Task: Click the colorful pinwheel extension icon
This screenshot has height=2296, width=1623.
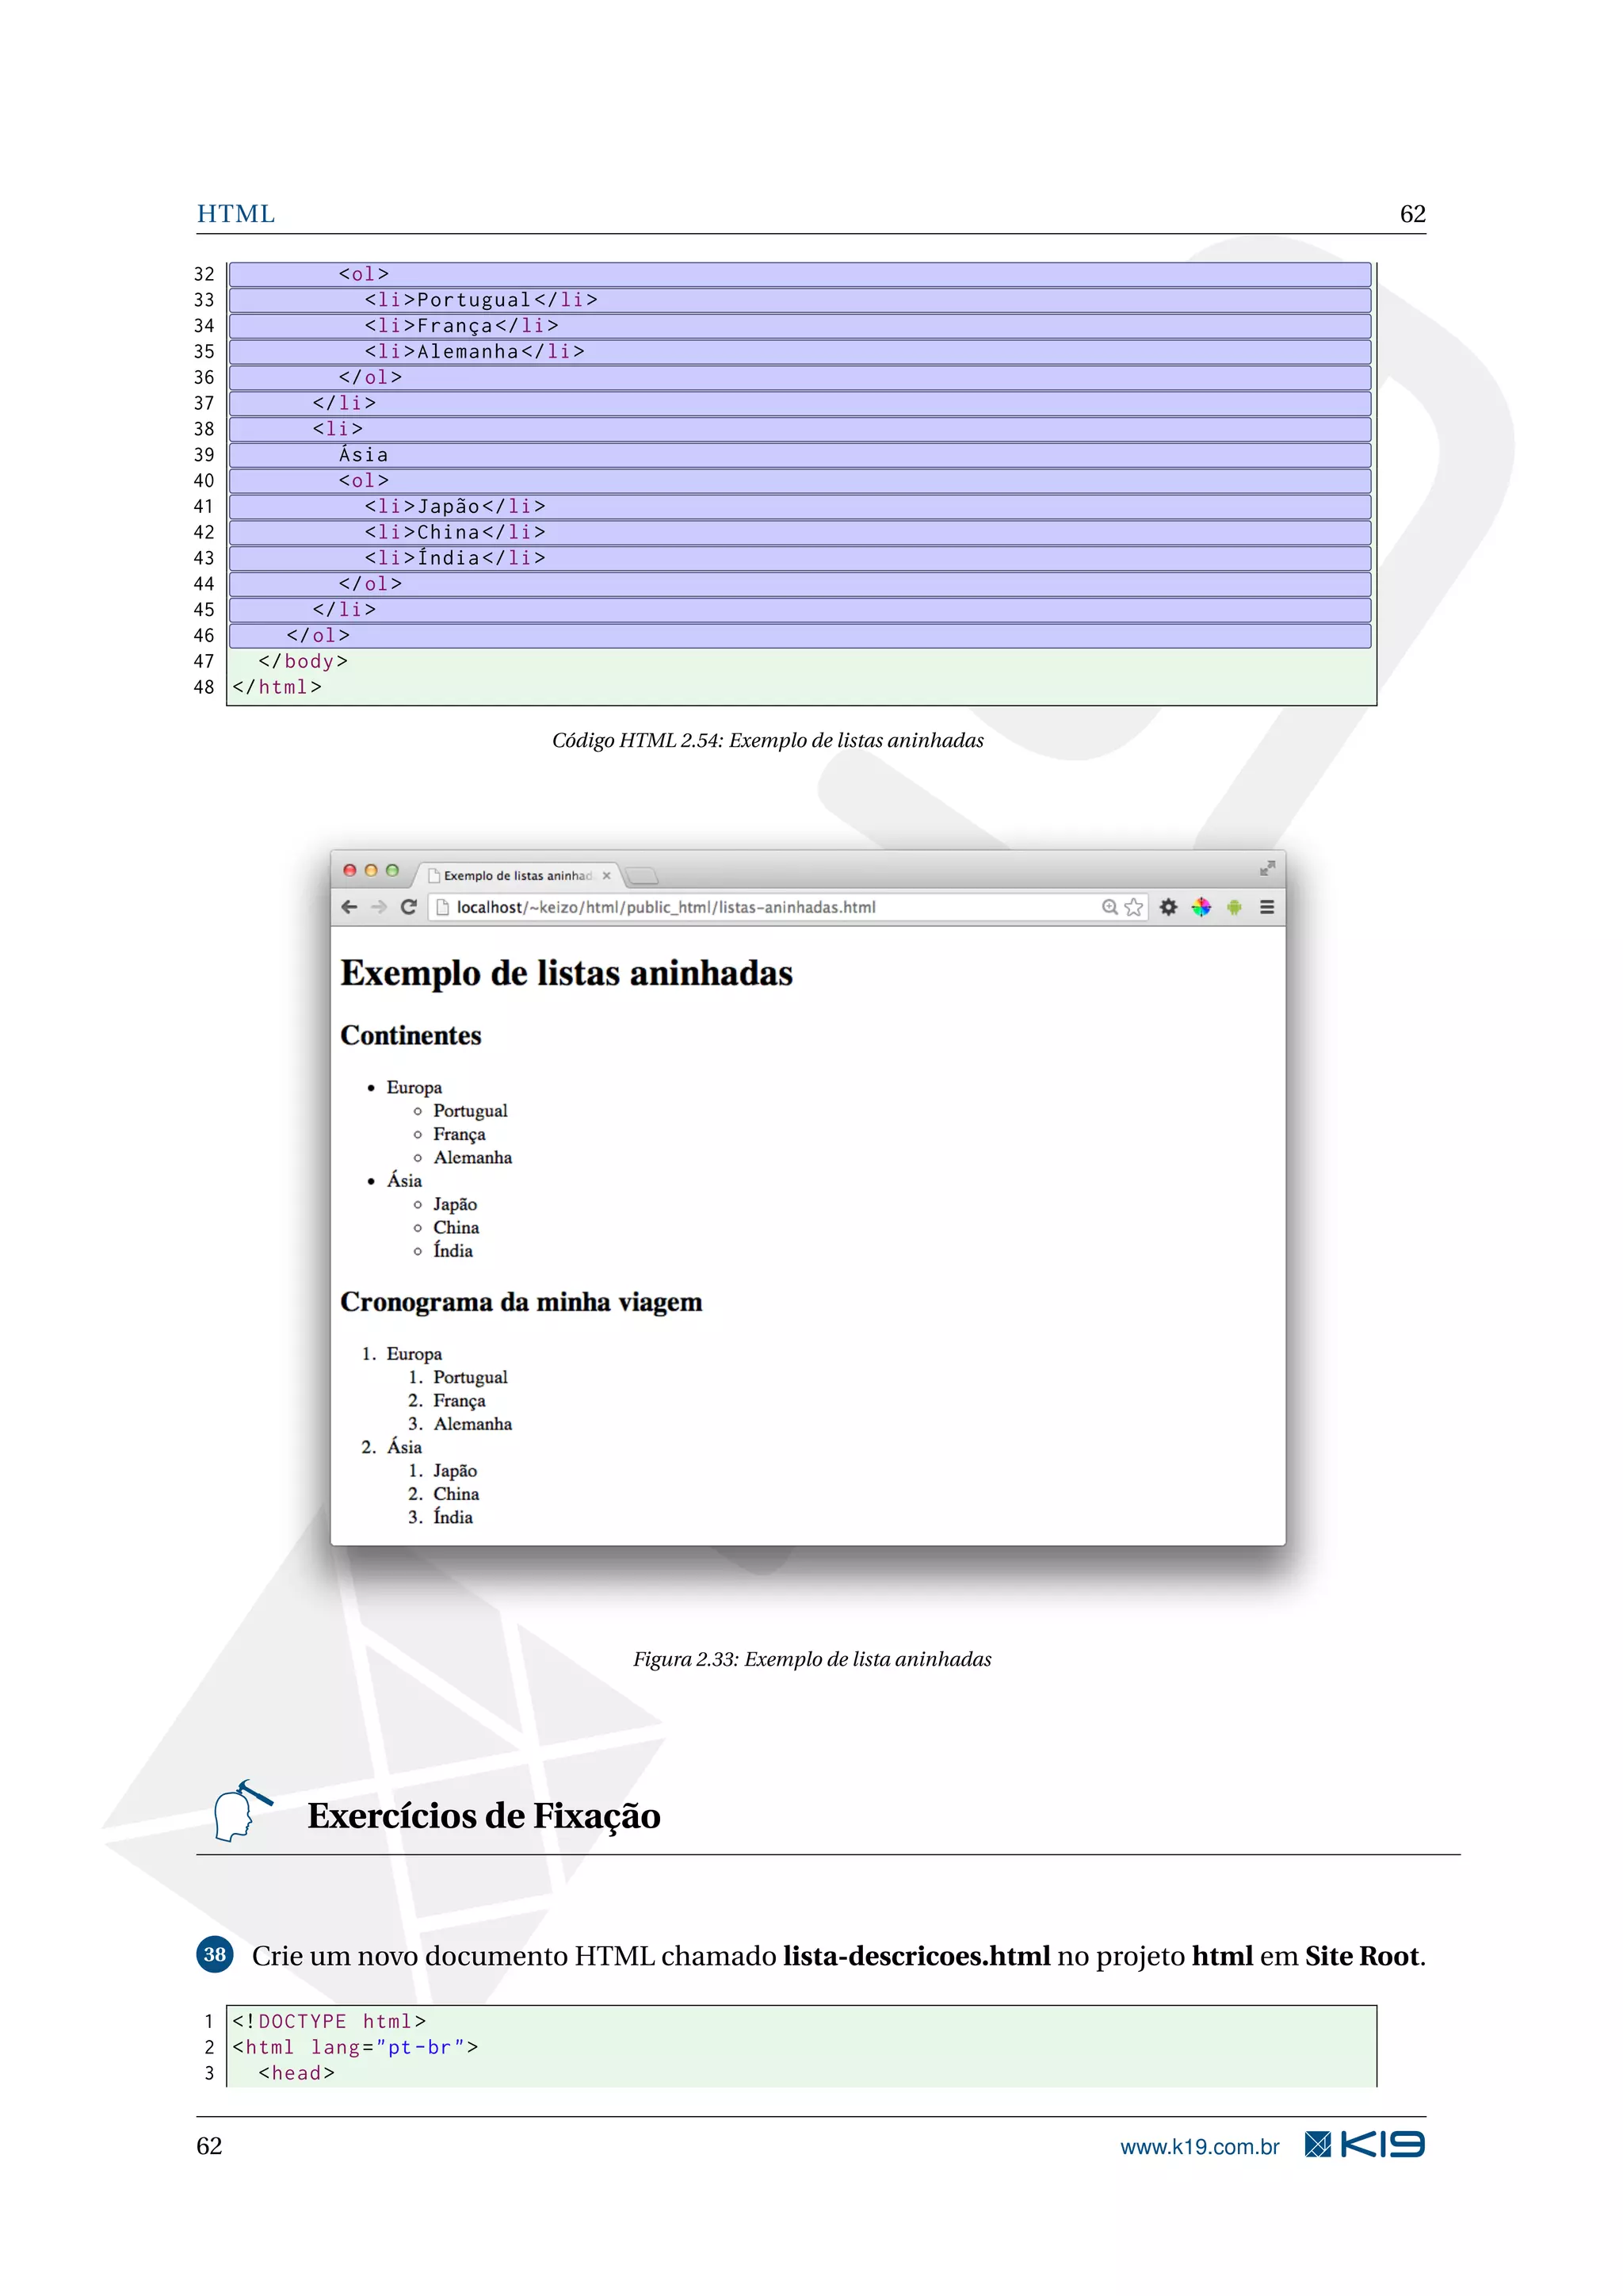Action: point(1201,907)
